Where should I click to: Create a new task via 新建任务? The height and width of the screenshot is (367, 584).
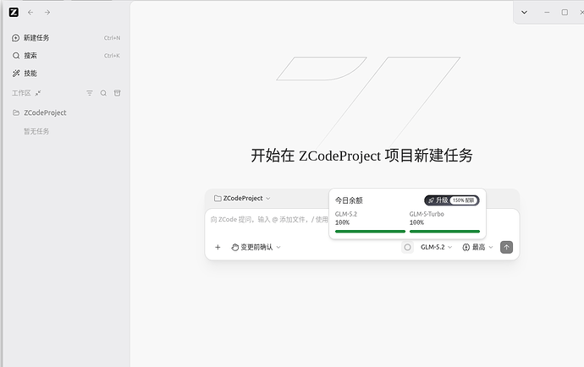(66, 37)
